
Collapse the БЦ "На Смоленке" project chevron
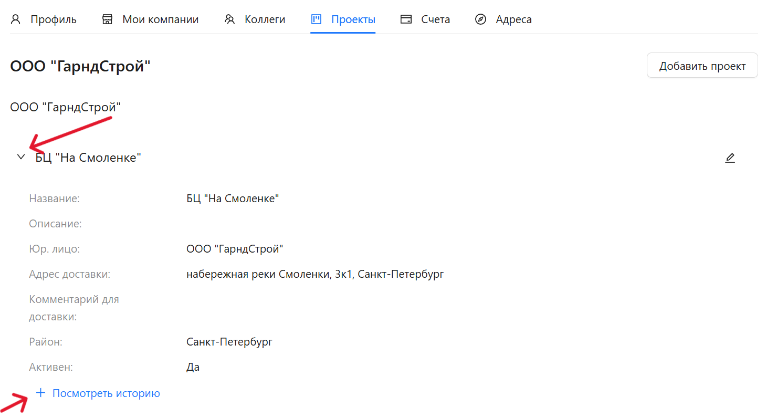coord(21,157)
